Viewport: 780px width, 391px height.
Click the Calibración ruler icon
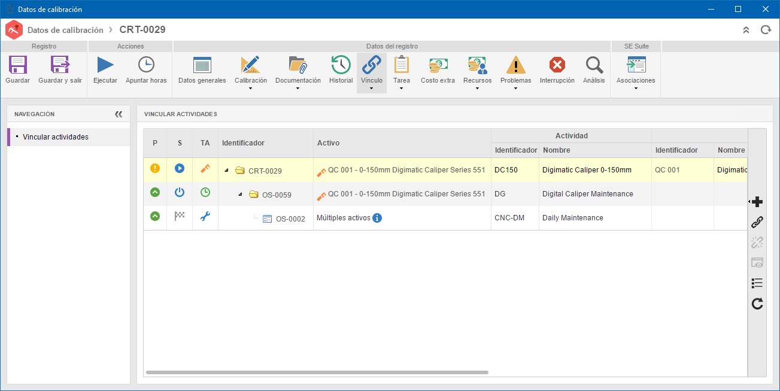pos(250,65)
